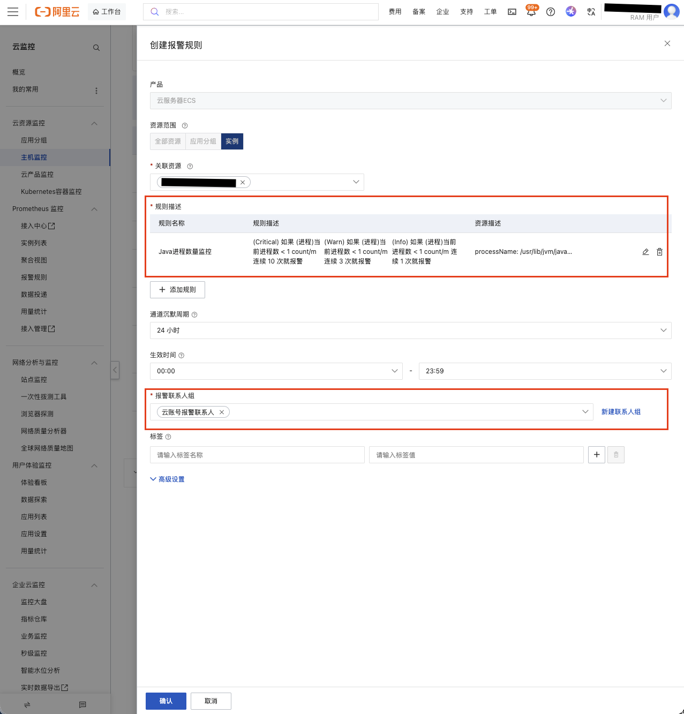Screen dimensions: 684x714
Task: Click search icon in 云监控 sidebar
Action: (96, 48)
